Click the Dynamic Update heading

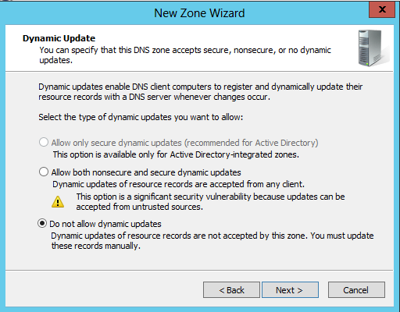[x=59, y=38]
